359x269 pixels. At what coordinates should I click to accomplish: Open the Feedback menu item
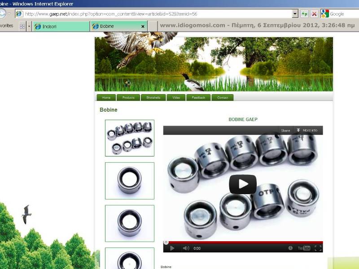coord(198,97)
